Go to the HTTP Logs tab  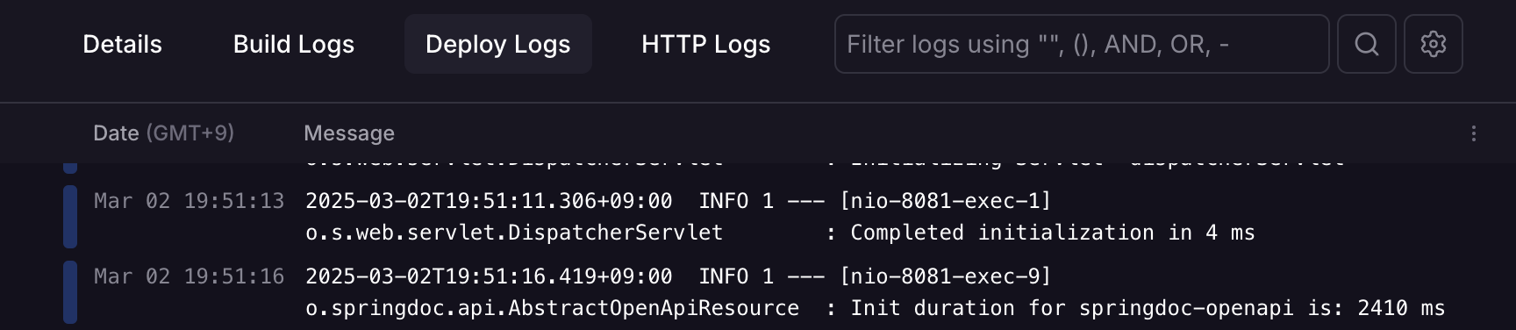[705, 44]
